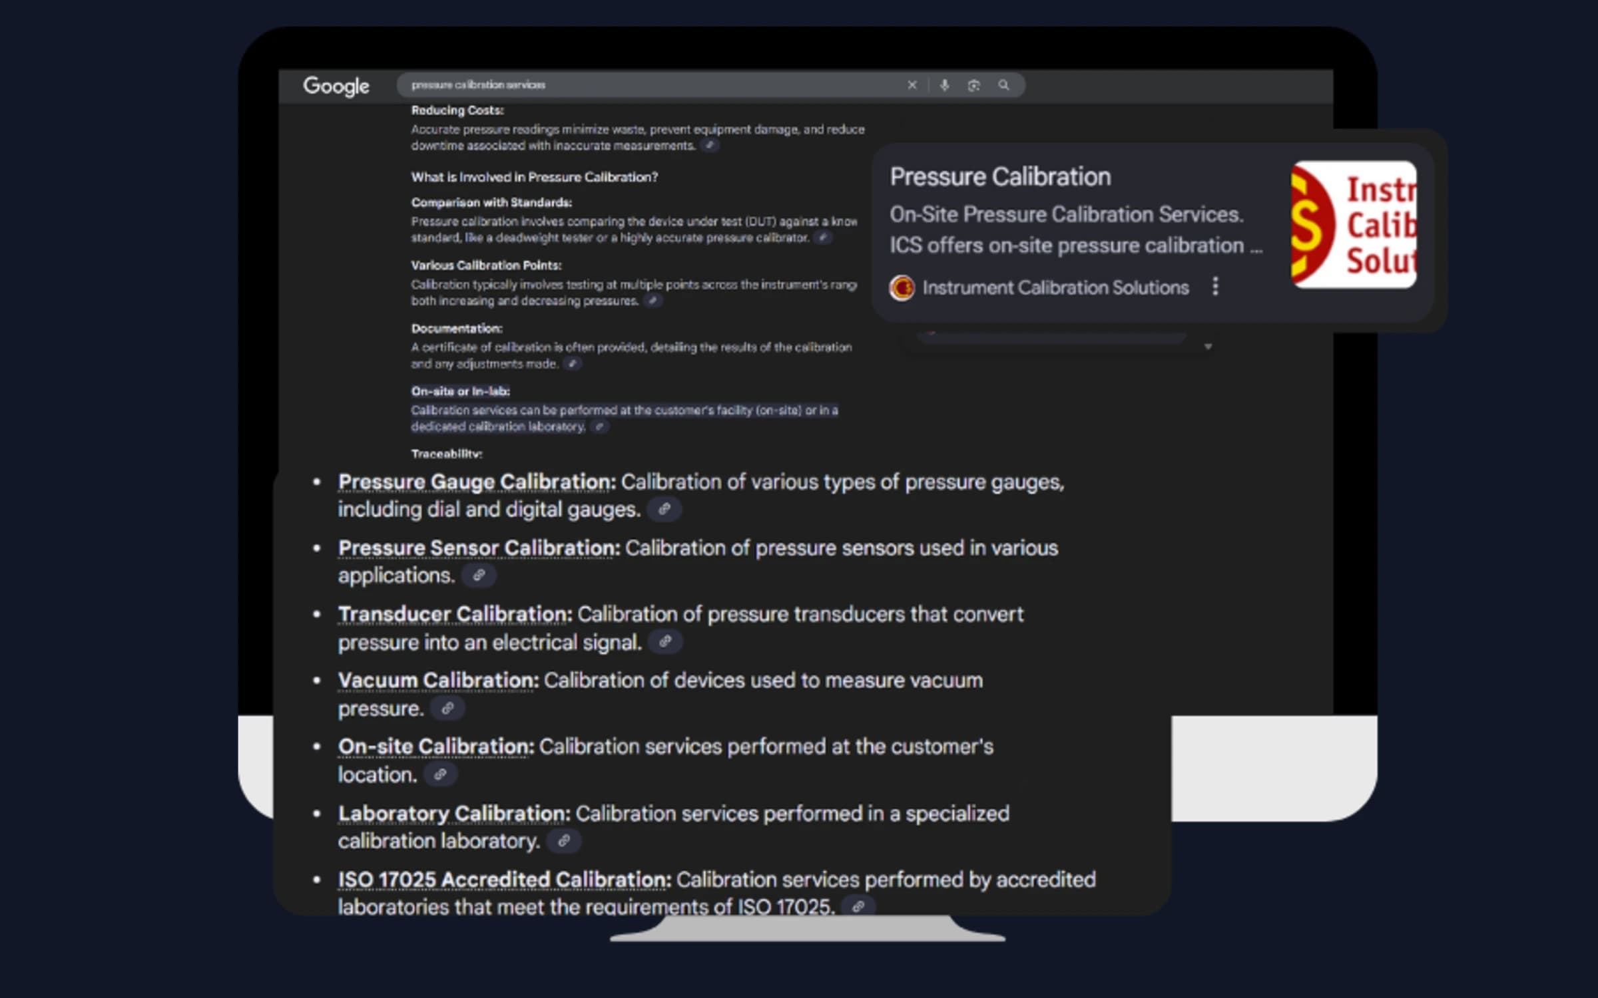Click the 'On-site Calibration:' underlined term
Image resolution: width=1598 pixels, height=998 pixels.
[436, 747]
